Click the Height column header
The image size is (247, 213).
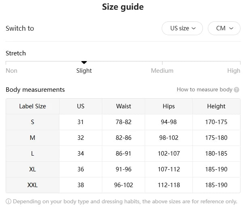coord(216,106)
